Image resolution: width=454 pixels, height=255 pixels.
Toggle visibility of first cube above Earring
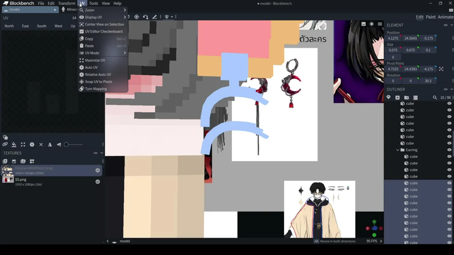[x=449, y=143]
